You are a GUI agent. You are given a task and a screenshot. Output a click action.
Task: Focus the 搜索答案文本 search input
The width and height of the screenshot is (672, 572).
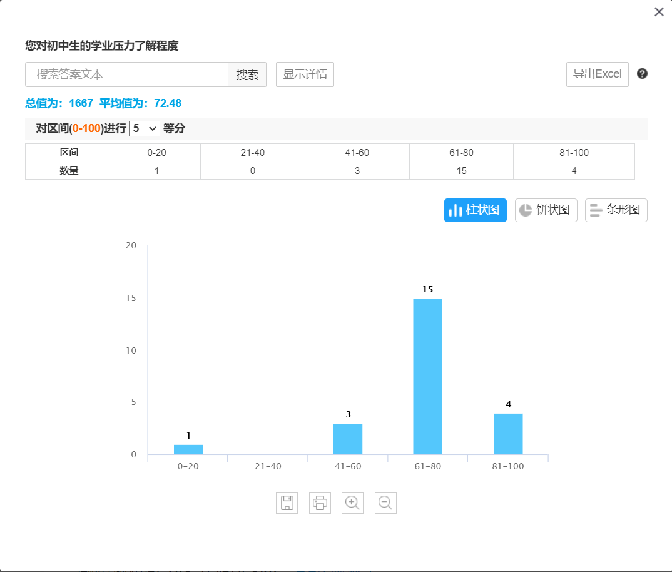pyautogui.click(x=126, y=74)
